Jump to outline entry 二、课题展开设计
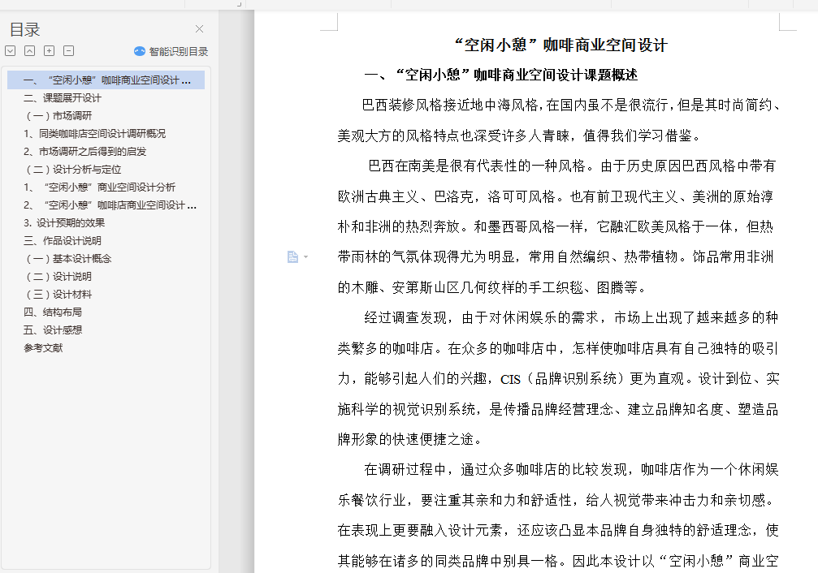 pos(62,98)
